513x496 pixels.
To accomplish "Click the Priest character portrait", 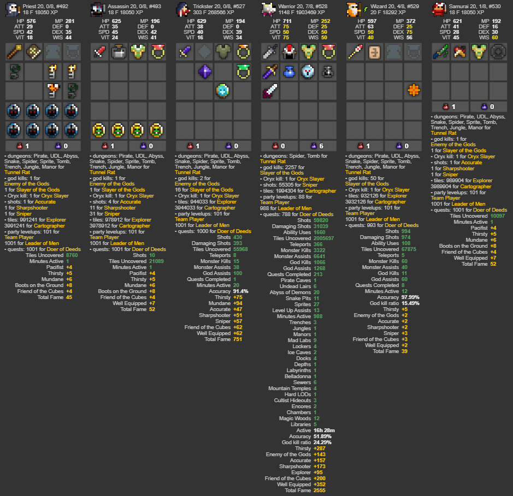I will coord(13,9).
